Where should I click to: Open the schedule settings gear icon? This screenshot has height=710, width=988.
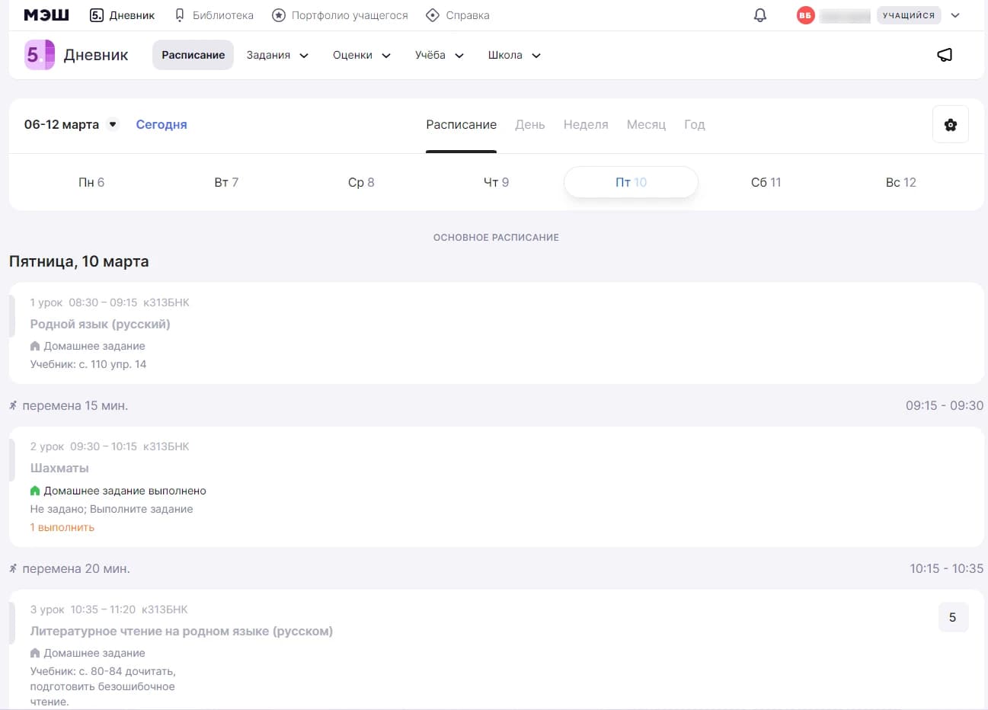[950, 125]
